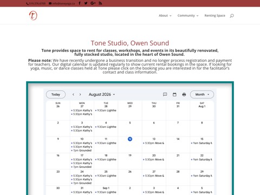Open the 5:30pm Kathy's event on August 31

coord(82,192)
